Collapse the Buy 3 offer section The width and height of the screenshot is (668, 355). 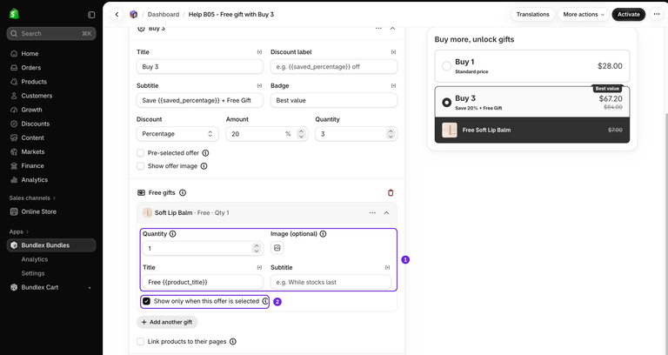coord(392,28)
